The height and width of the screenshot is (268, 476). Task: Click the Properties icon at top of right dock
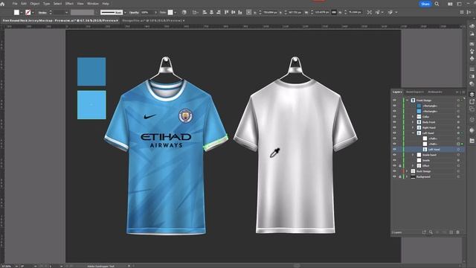(x=472, y=27)
